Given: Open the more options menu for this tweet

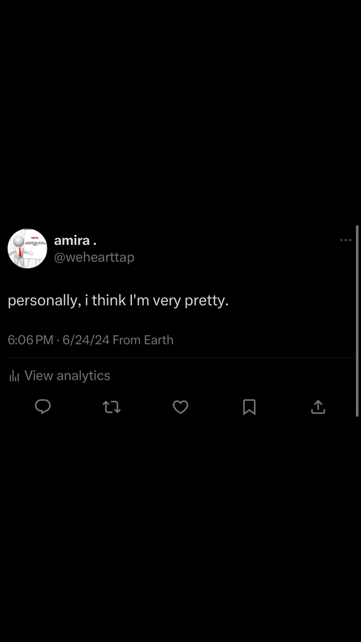Looking at the screenshot, I should pyautogui.click(x=346, y=240).
